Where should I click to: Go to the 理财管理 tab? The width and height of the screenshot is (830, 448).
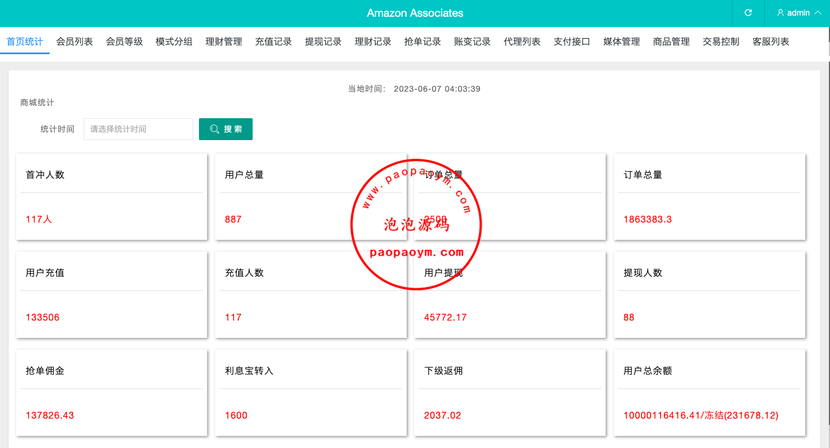coord(224,42)
